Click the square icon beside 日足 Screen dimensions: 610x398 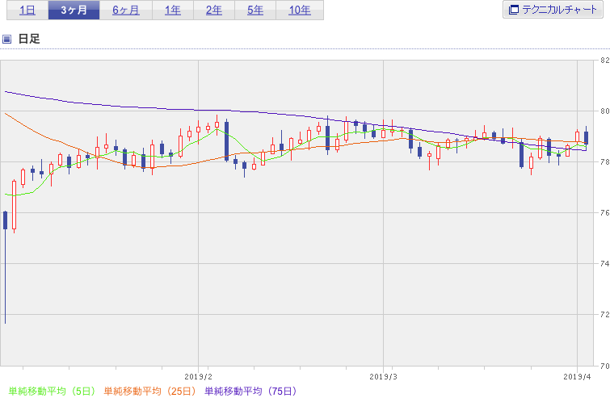click(6, 39)
